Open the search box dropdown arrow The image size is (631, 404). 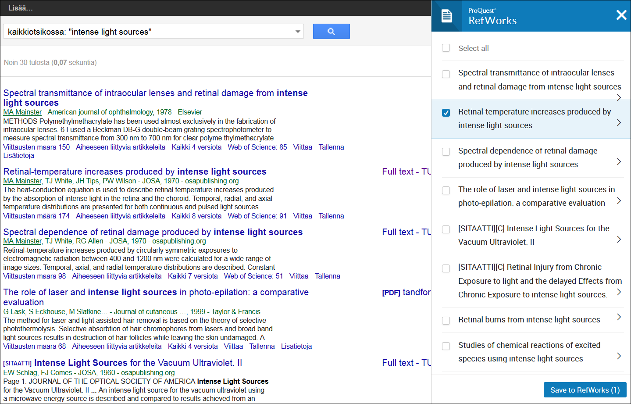(x=298, y=32)
